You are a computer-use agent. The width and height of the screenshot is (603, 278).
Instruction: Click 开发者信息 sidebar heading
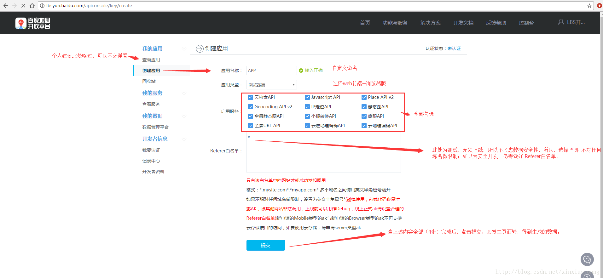pos(155,139)
